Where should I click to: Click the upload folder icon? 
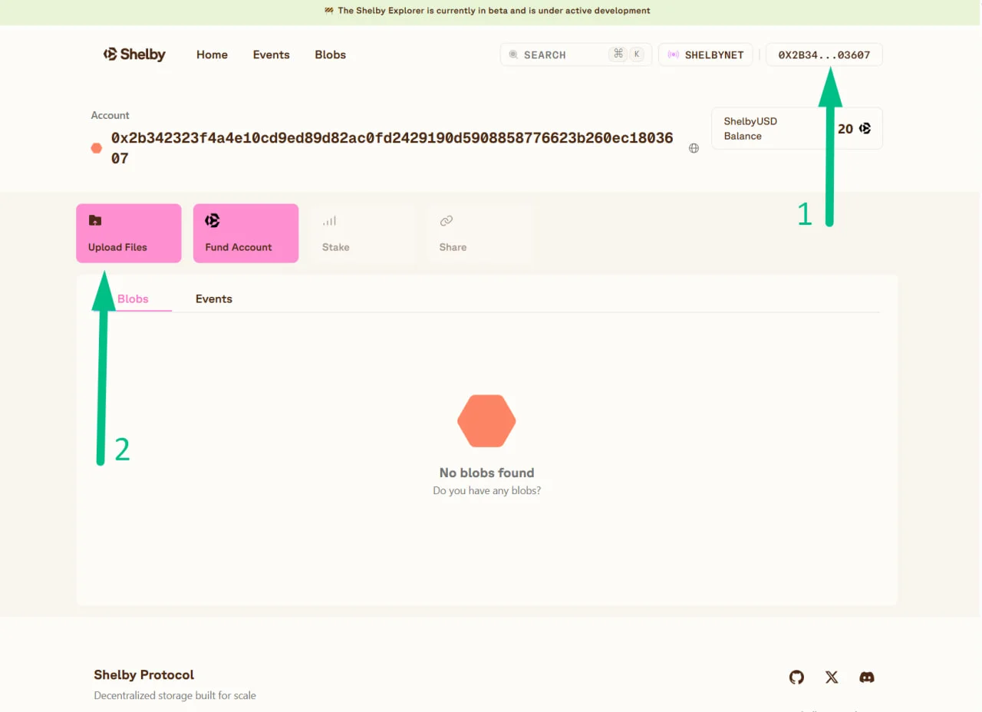pos(94,220)
